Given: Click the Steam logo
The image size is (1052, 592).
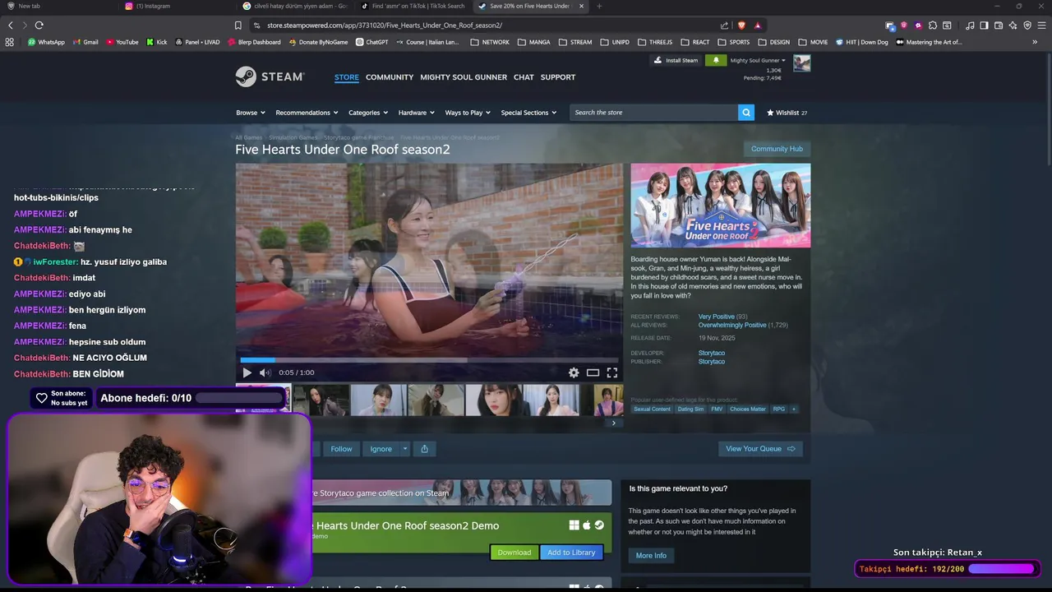Looking at the screenshot, I should [x=270, y=76].
